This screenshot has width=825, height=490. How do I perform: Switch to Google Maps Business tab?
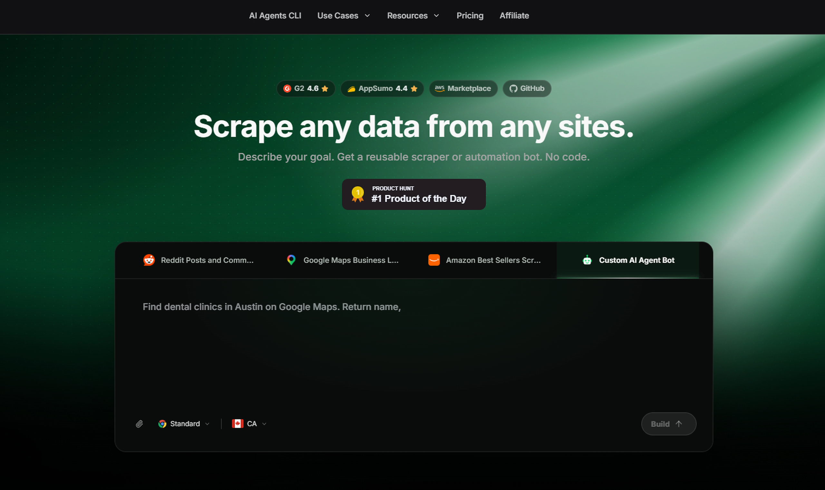pos(343,260)
